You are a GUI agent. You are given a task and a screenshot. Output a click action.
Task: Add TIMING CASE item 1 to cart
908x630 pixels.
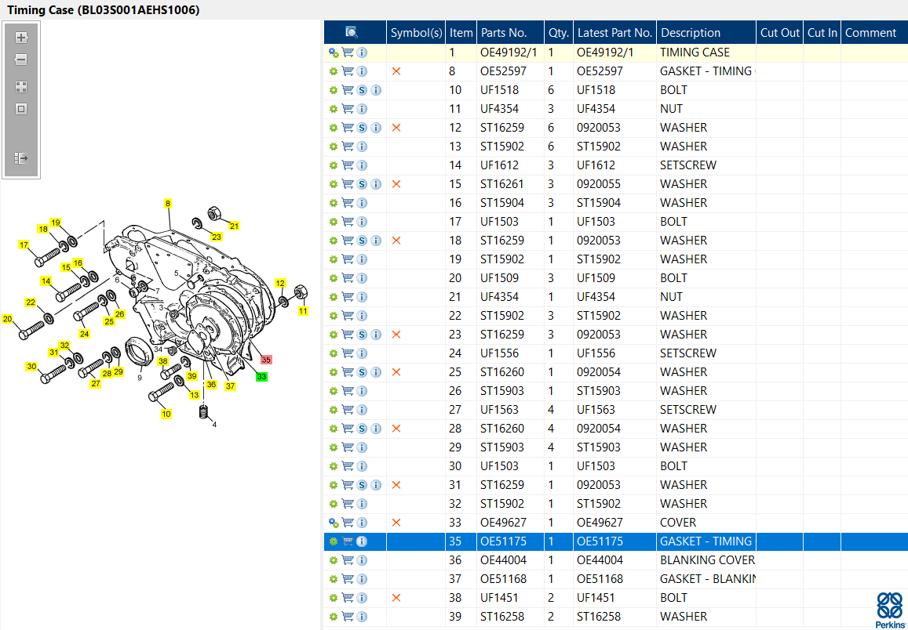point(348,52)
